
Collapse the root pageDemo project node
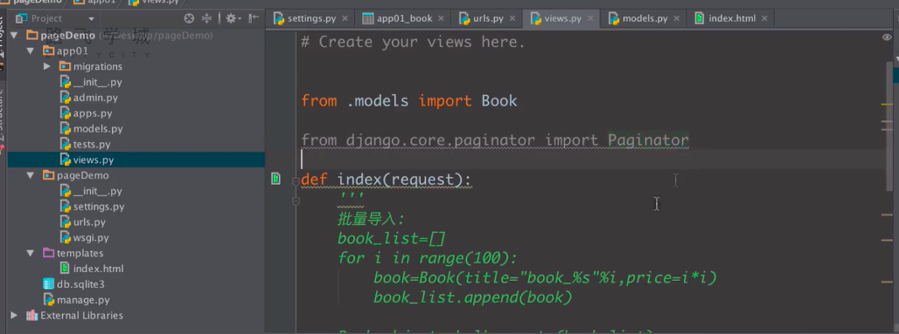coord(14,36)
